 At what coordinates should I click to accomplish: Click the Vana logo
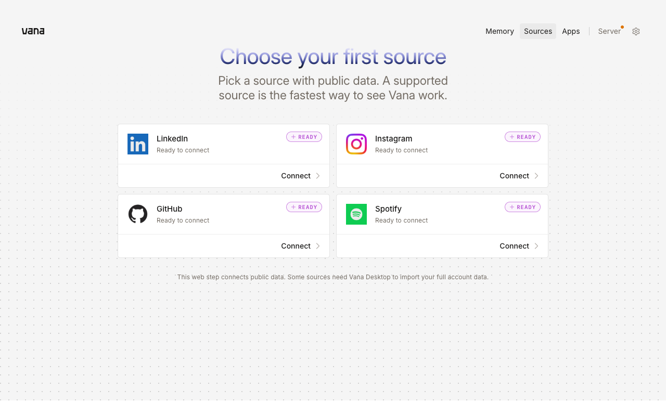tap(33, 31)
